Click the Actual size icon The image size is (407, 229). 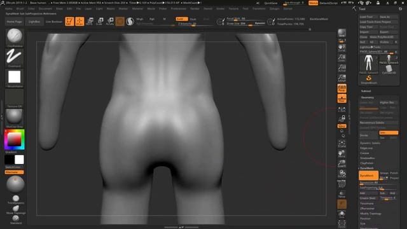pyautogui.click(x=342, y=68)
